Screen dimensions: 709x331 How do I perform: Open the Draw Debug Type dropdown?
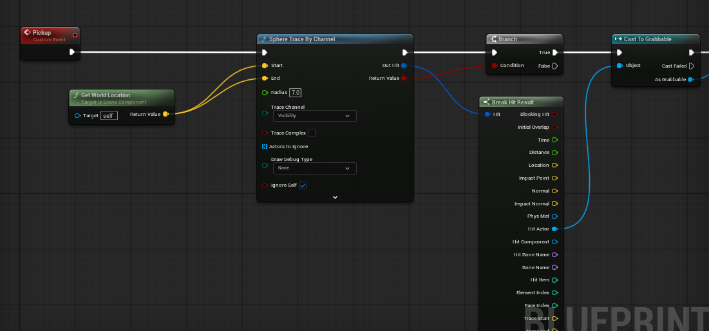coord(315,168)
